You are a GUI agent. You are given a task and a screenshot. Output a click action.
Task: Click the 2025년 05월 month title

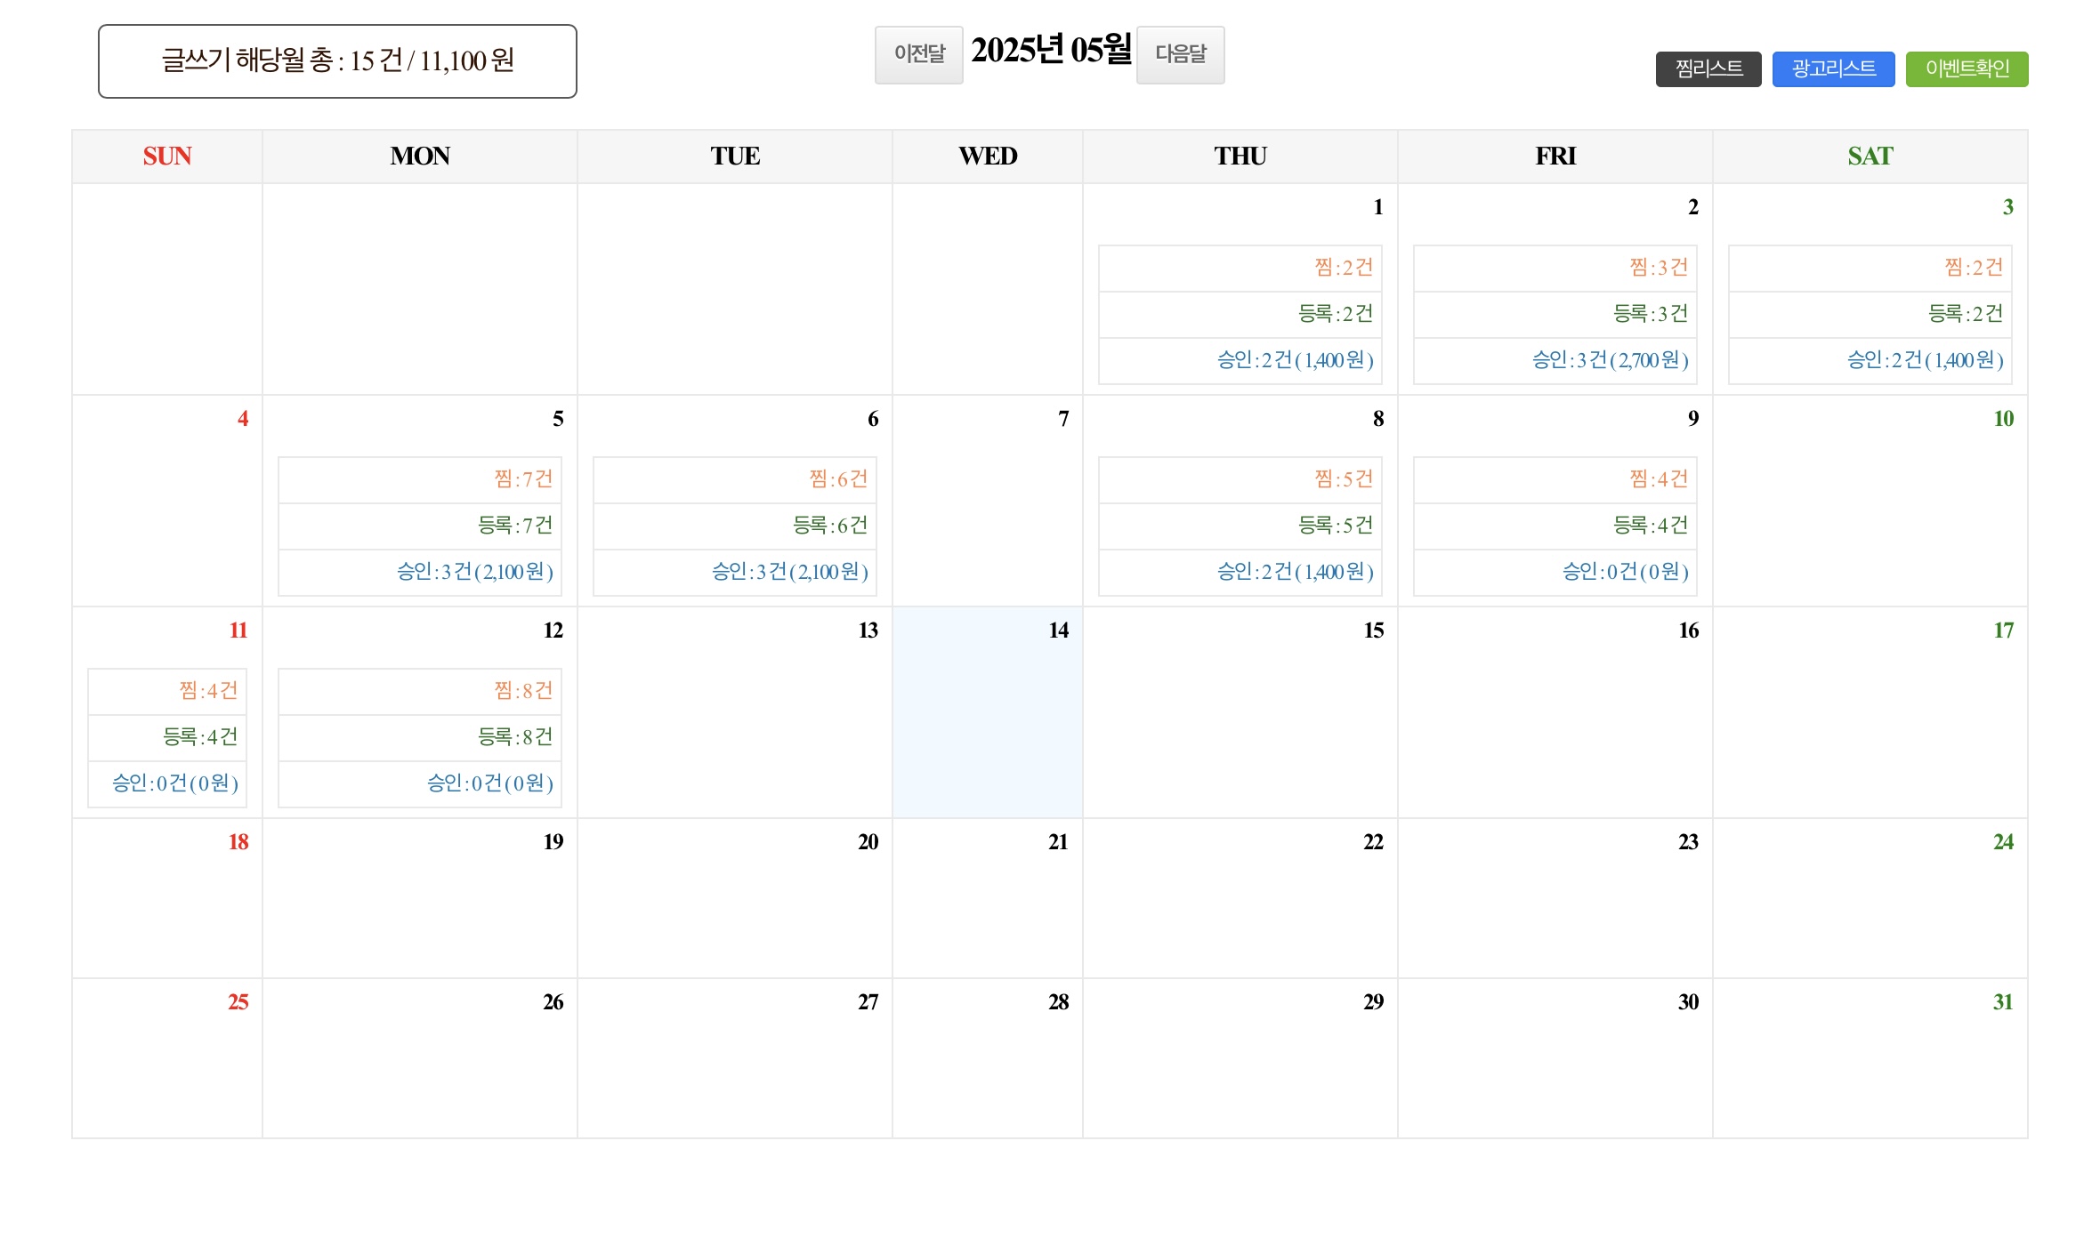pos(1050,51)
